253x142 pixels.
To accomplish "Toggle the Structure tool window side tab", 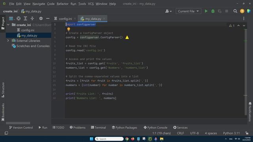I will [3, 90].
